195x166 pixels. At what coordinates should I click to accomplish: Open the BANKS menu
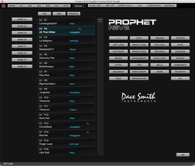click(x=12, y=6)
